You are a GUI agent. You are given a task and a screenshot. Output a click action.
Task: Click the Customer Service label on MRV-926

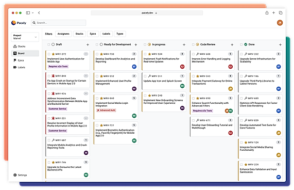click(57, 109)
